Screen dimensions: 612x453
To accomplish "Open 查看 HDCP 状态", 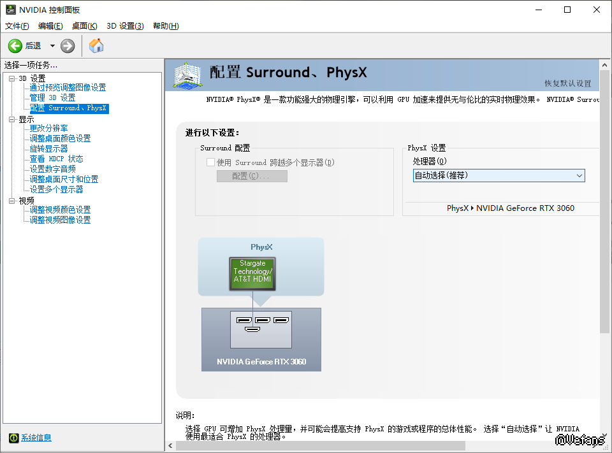I will coord(57,159).
